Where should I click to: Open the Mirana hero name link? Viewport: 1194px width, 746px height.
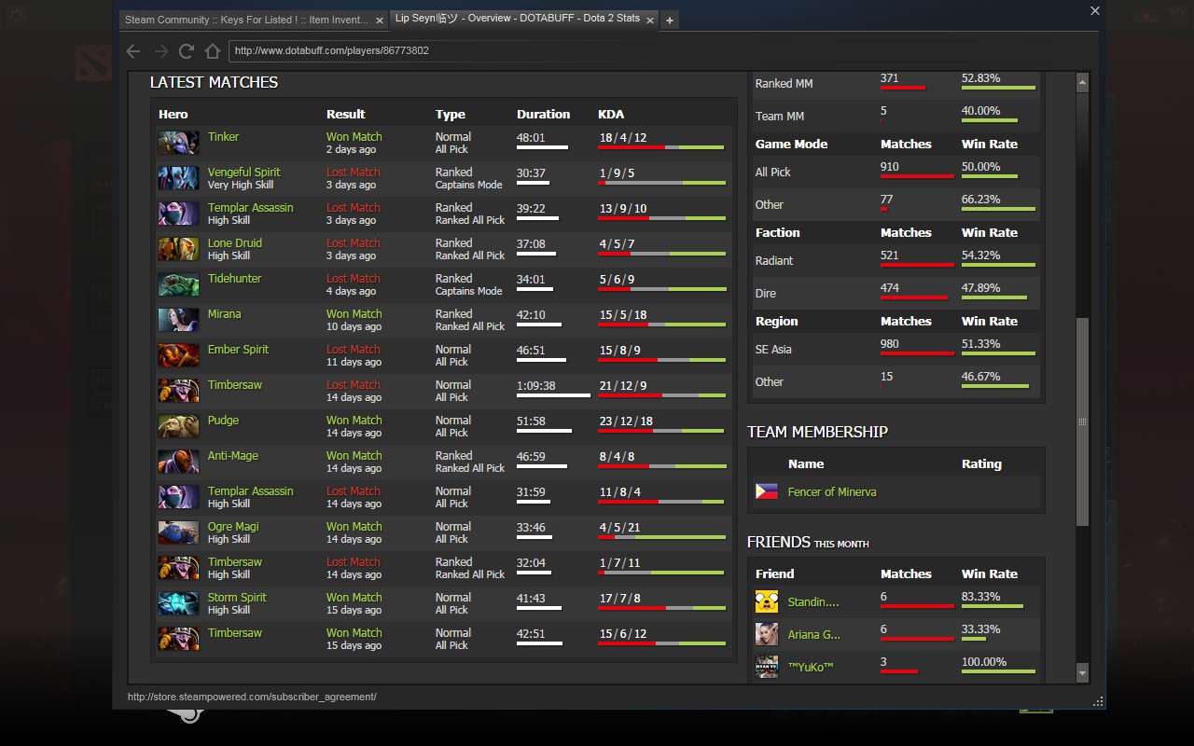(x=224, y=313)
